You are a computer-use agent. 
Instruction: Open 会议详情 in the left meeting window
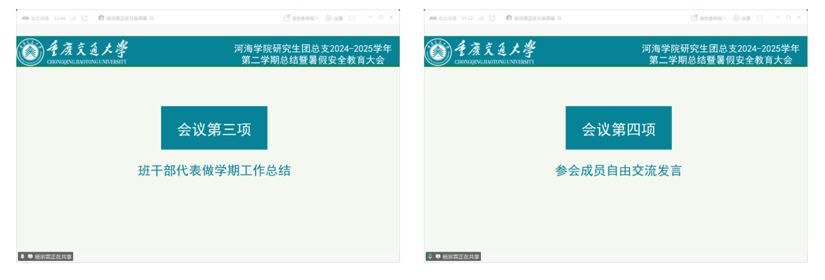click(39, 18)
